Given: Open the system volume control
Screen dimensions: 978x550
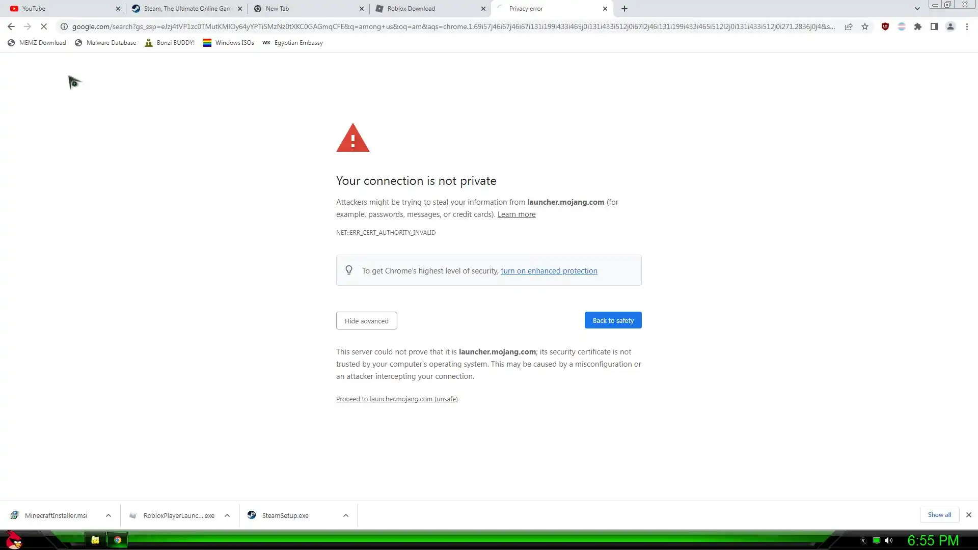Looking at the screenshot, I should 889,540.
